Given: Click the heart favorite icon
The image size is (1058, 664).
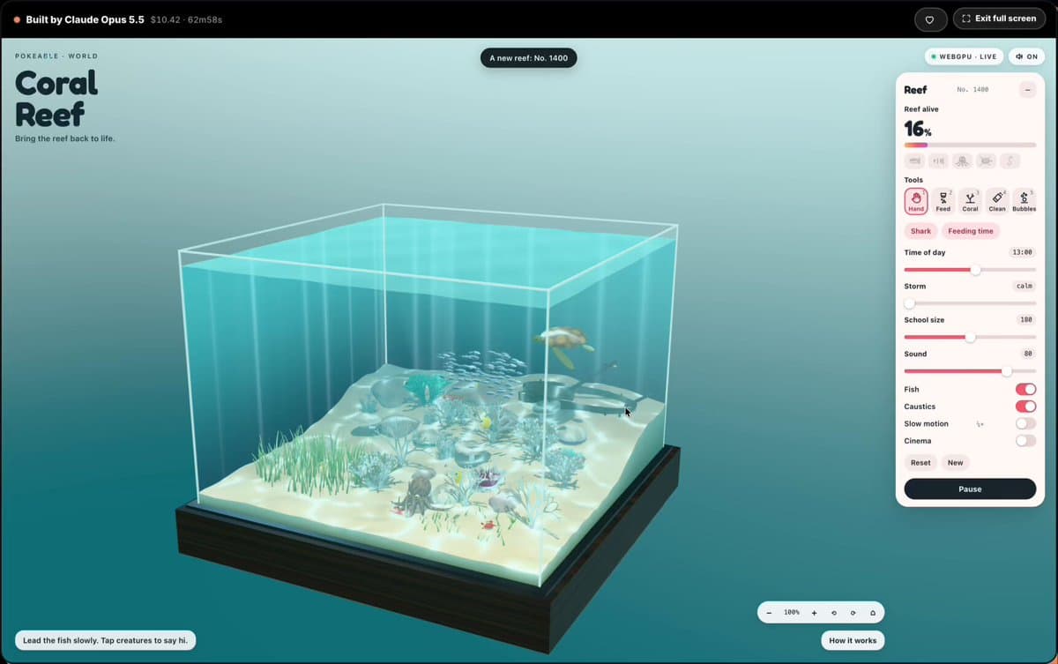Looking at the screenshot, I should click(929, 19).
